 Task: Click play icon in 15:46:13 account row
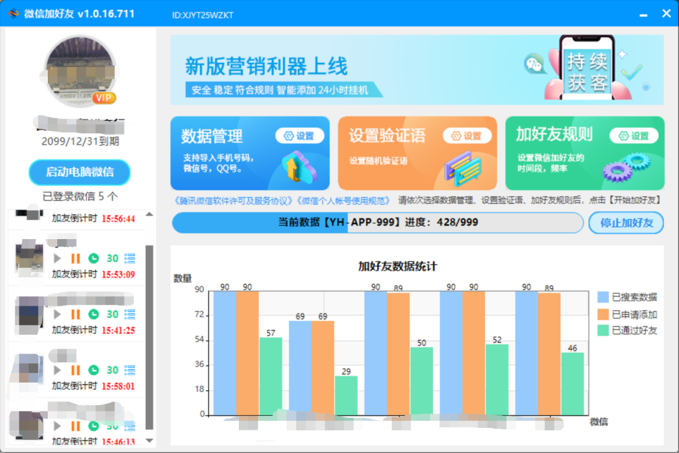(x=57, y=426)
